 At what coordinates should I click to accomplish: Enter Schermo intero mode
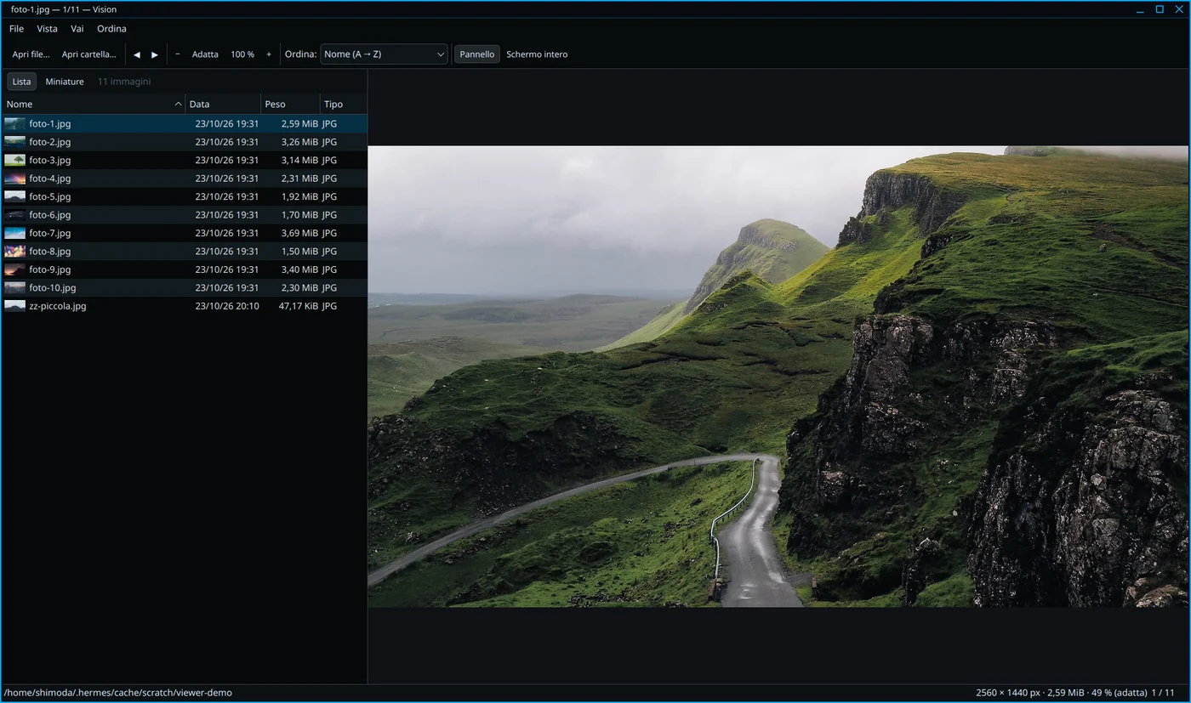[537, 54]
